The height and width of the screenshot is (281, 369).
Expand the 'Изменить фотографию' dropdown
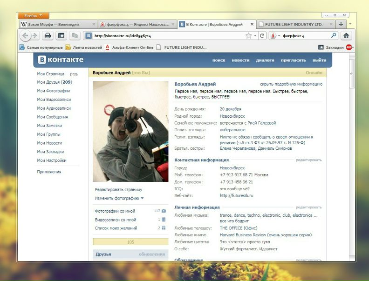[119, 198]
